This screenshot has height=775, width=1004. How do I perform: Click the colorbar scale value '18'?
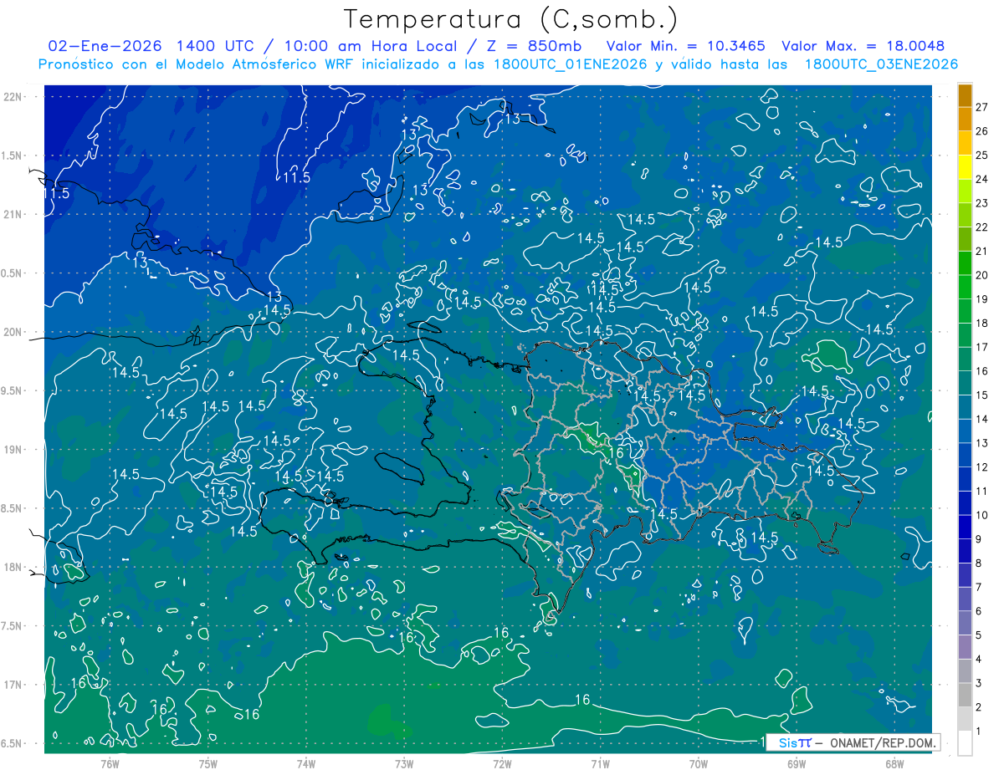[982, 324]
